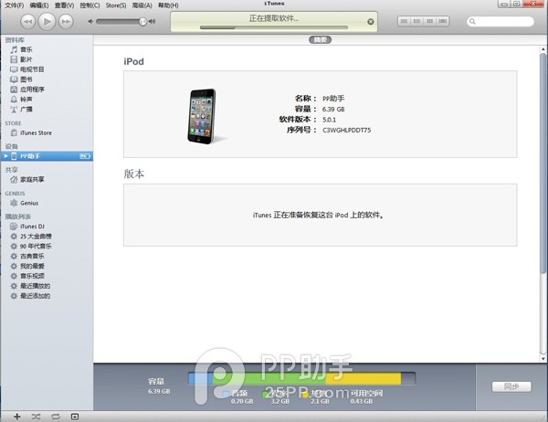The width and height of the screenshot is (548, 422).
Task: Open 文件(F) menu
Action: coord(15,5)
